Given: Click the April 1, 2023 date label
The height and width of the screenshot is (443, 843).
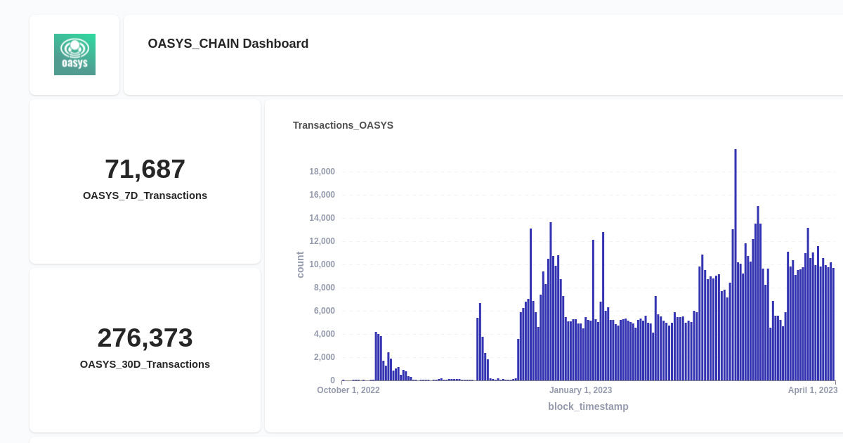Looking at the screenshot, I should (x=813, y=390).
